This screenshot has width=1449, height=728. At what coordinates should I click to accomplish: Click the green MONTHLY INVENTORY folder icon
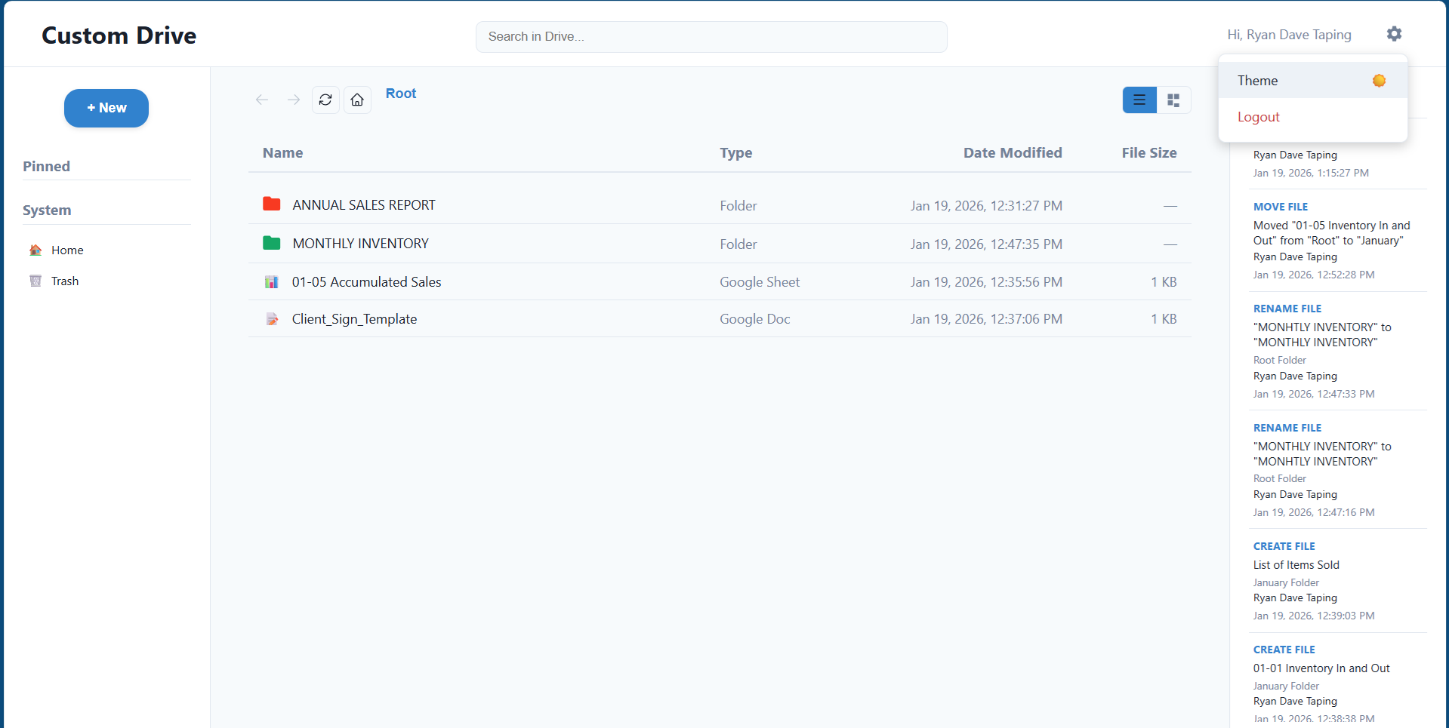(271, 243)
